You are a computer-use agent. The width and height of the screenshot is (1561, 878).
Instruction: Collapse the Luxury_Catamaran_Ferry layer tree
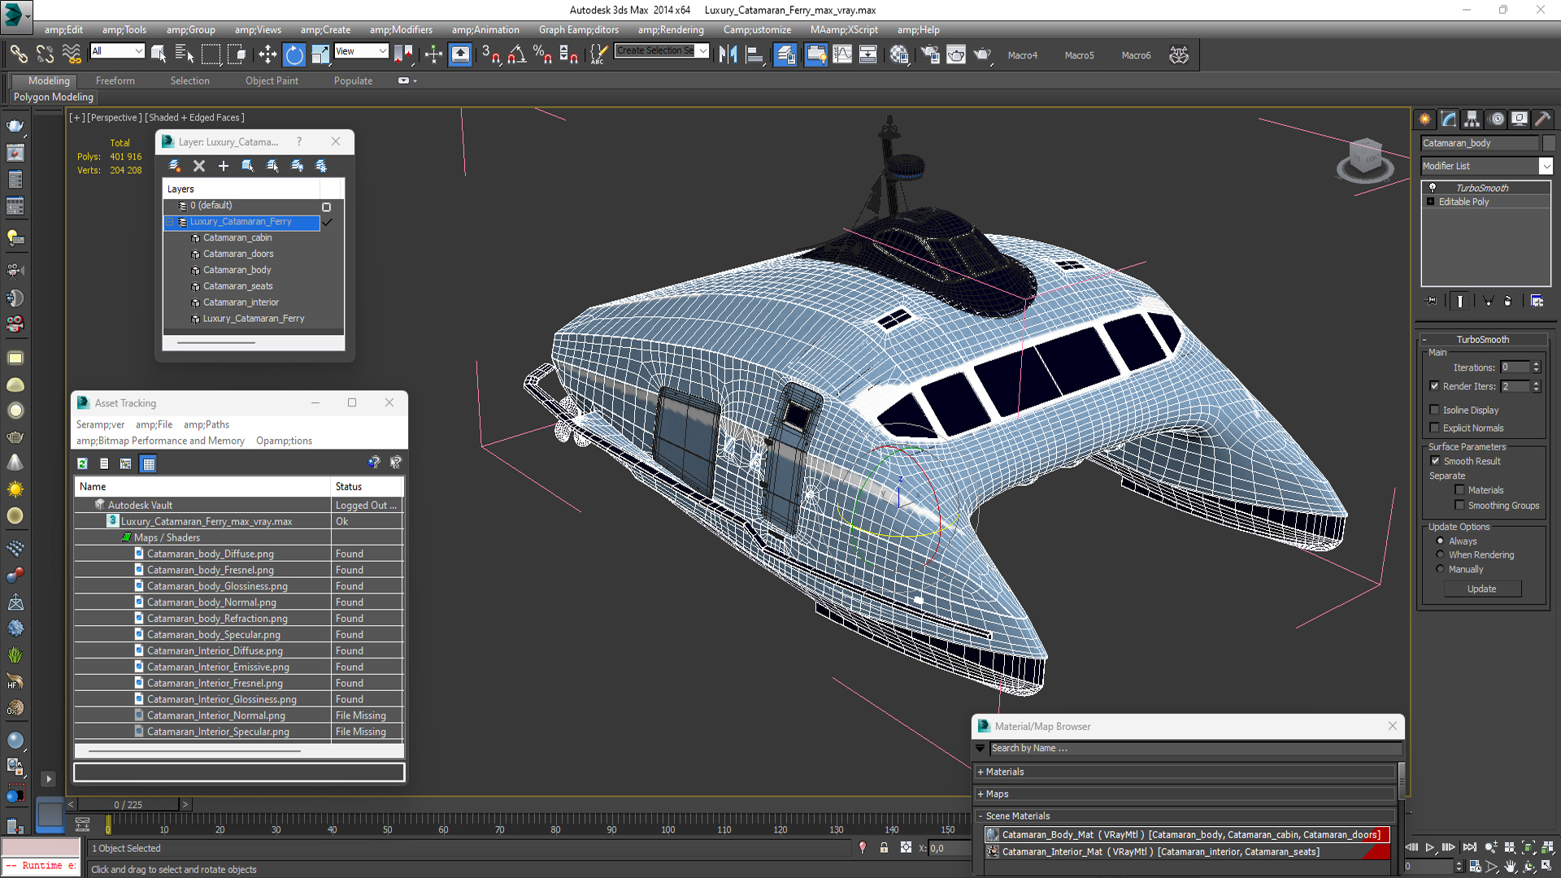click(x=170, y=221)
